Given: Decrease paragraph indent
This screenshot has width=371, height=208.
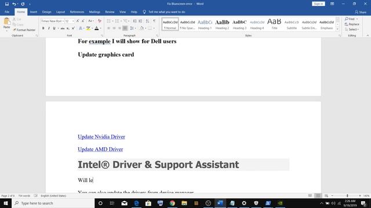Looking at the screenshot, I should point(134,21).
